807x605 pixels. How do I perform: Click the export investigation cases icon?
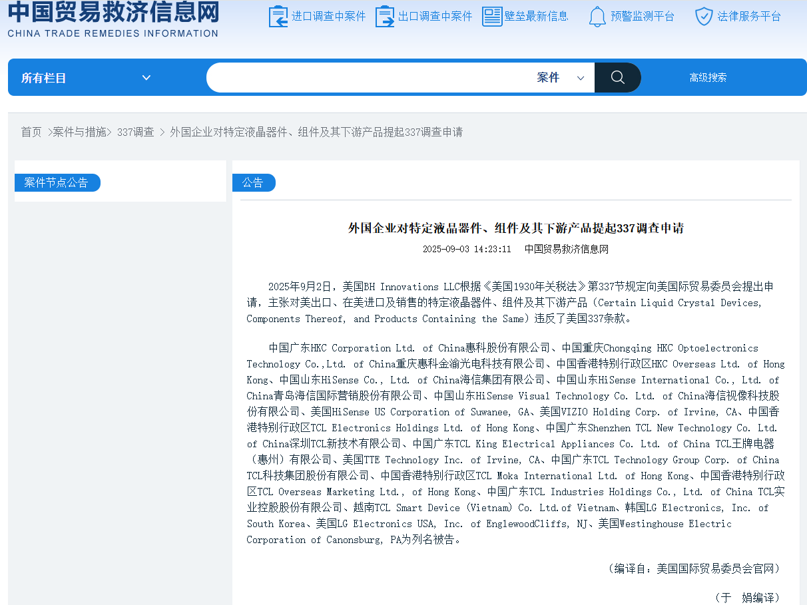[x=385, y=17]
